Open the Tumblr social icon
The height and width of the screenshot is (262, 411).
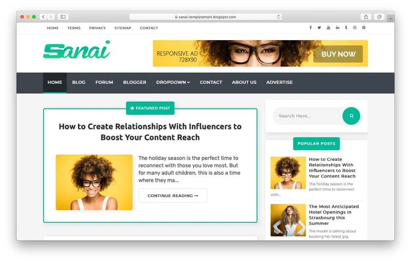point(346,28)
